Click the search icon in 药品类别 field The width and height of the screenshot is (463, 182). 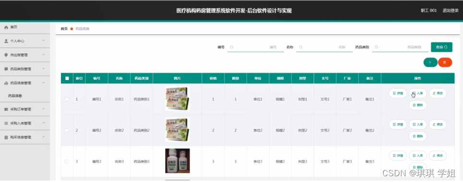click(376, 47)
